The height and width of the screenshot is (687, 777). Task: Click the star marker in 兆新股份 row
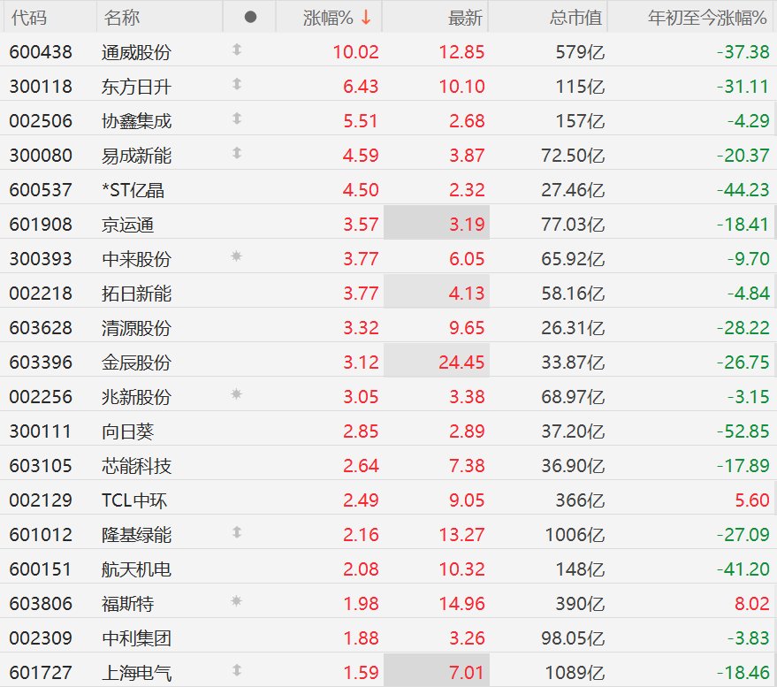tap(236, 394)
